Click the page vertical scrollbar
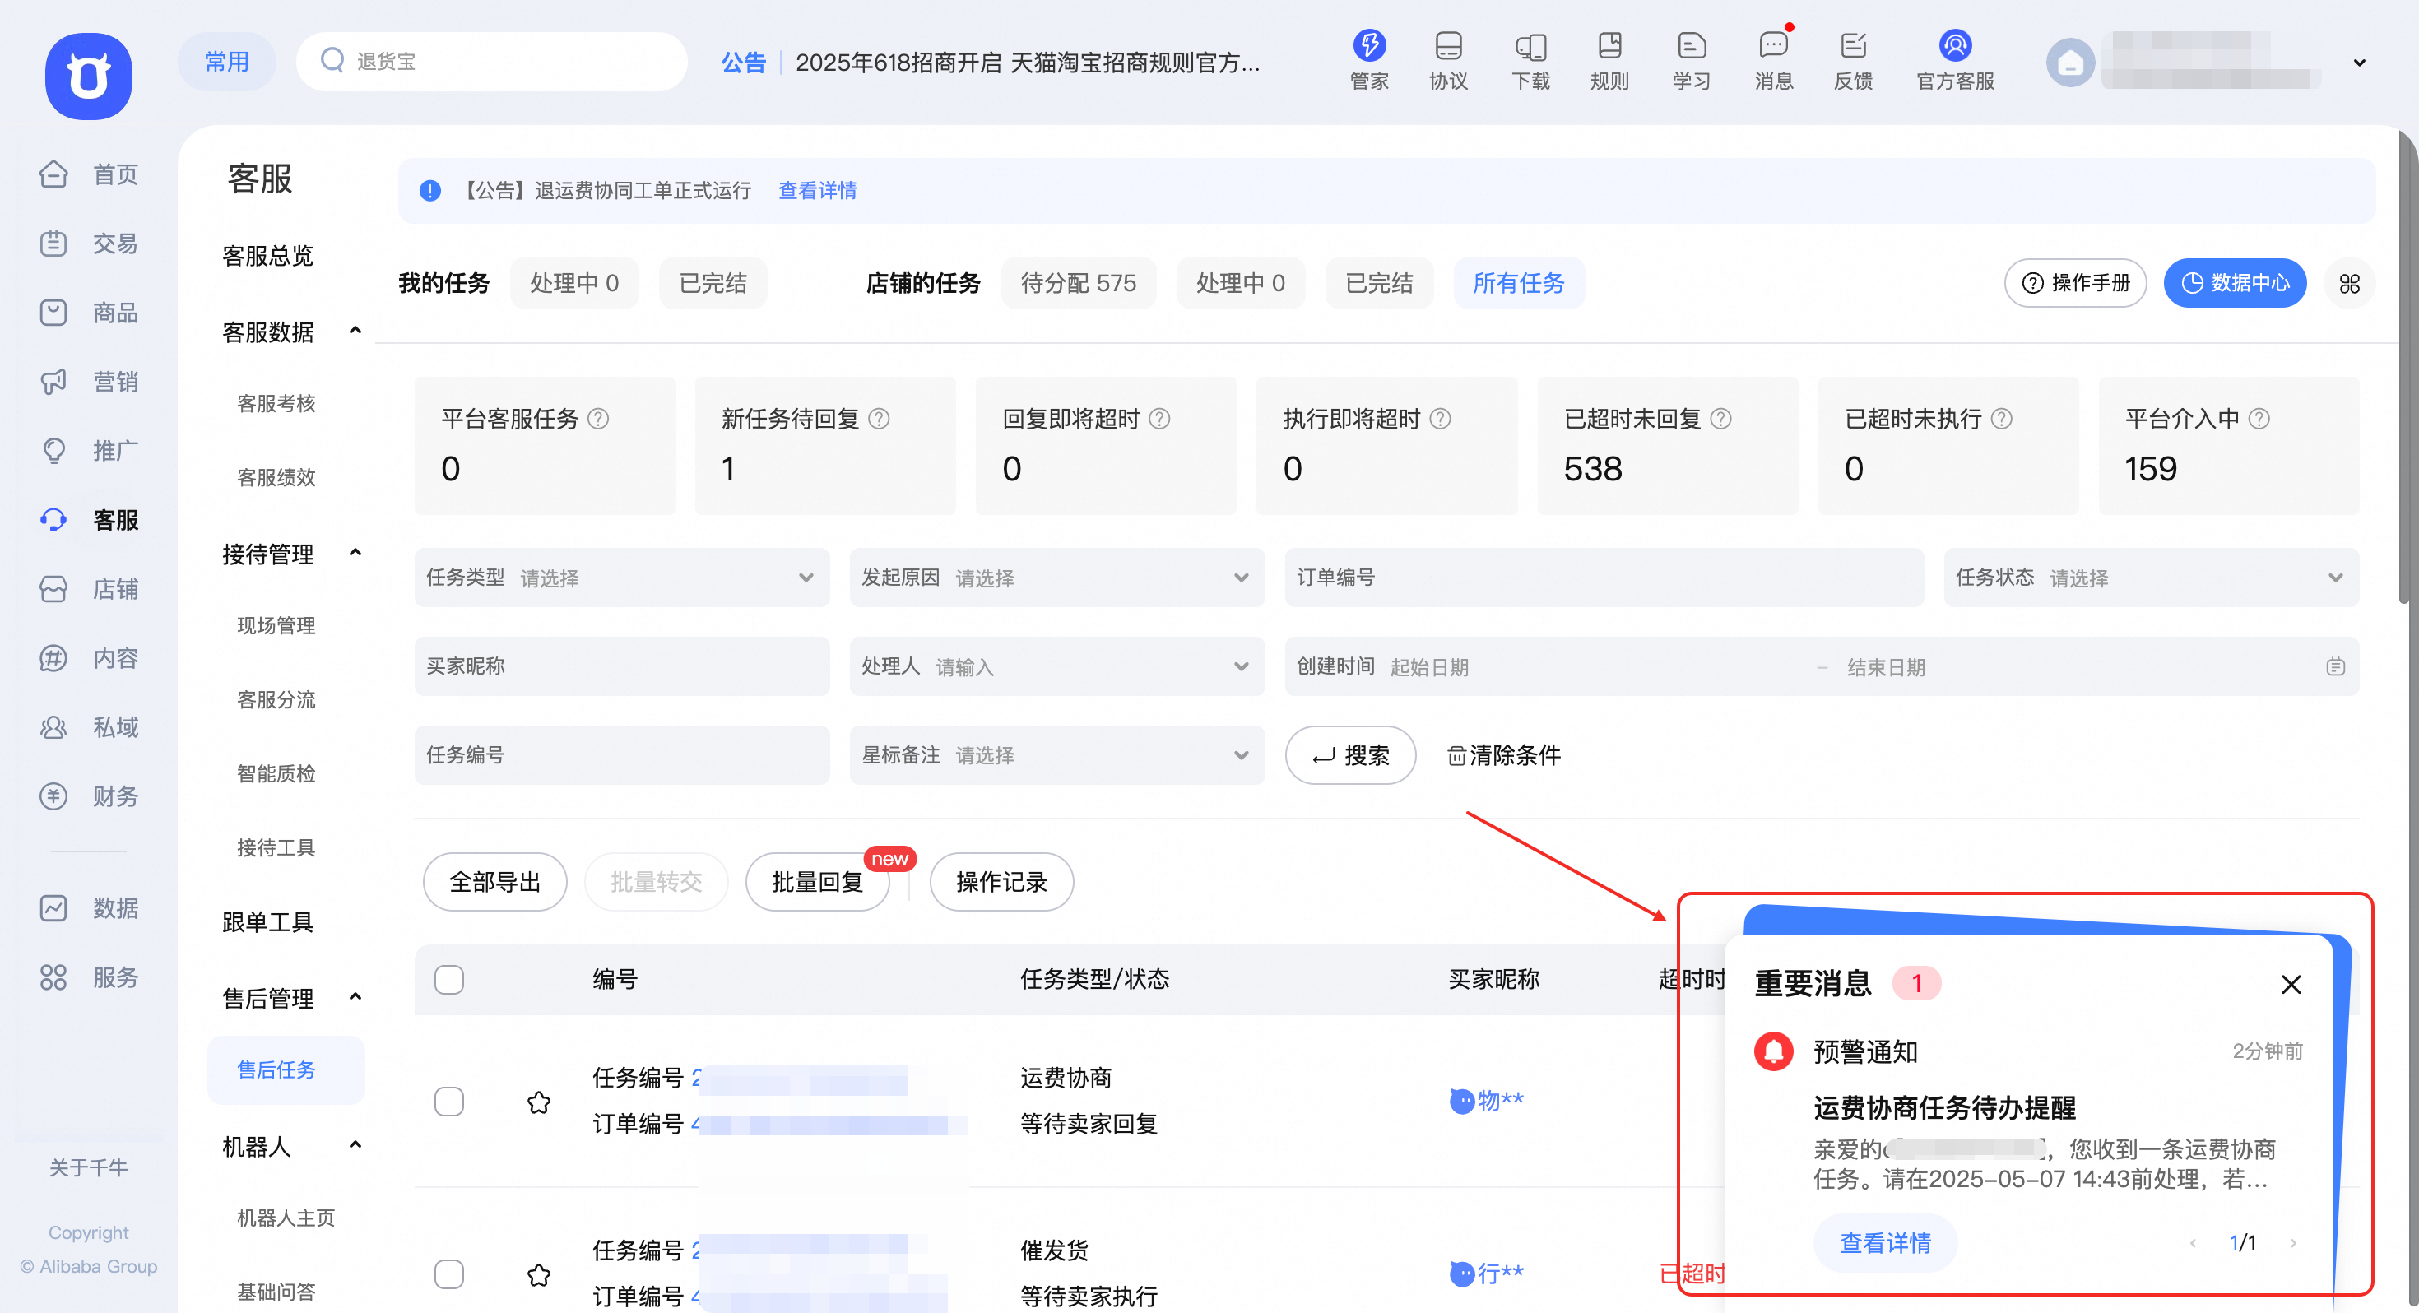 point(2406,369)
